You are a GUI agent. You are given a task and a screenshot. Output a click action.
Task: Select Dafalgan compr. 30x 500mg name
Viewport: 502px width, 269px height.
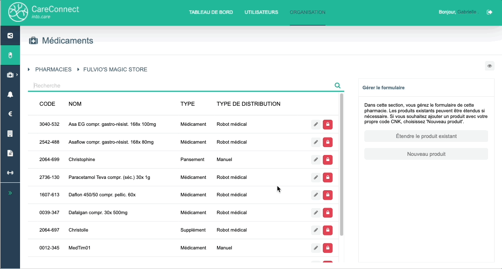[98, 212]
